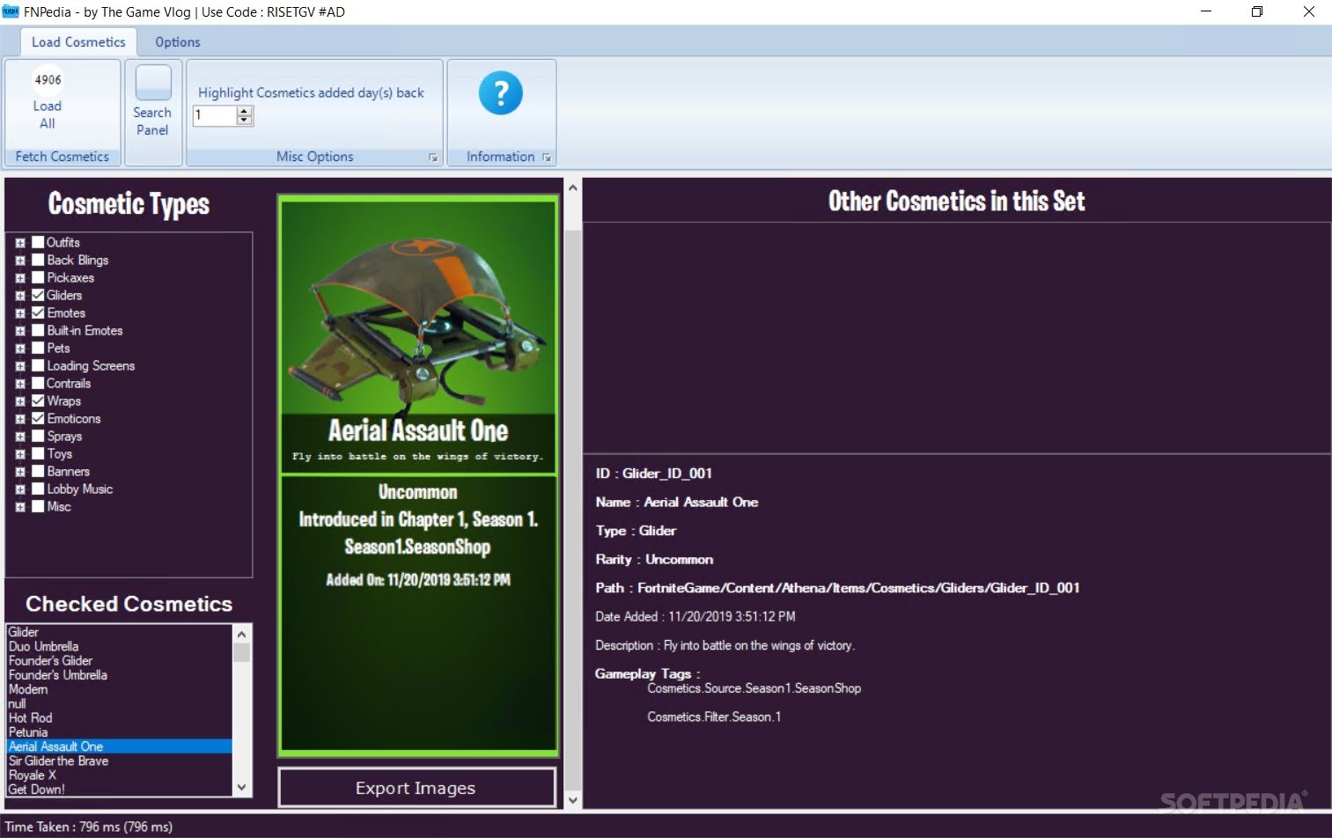Select the null entry in the list
The image size is (1332, 838).
click(x=120, y=703)
